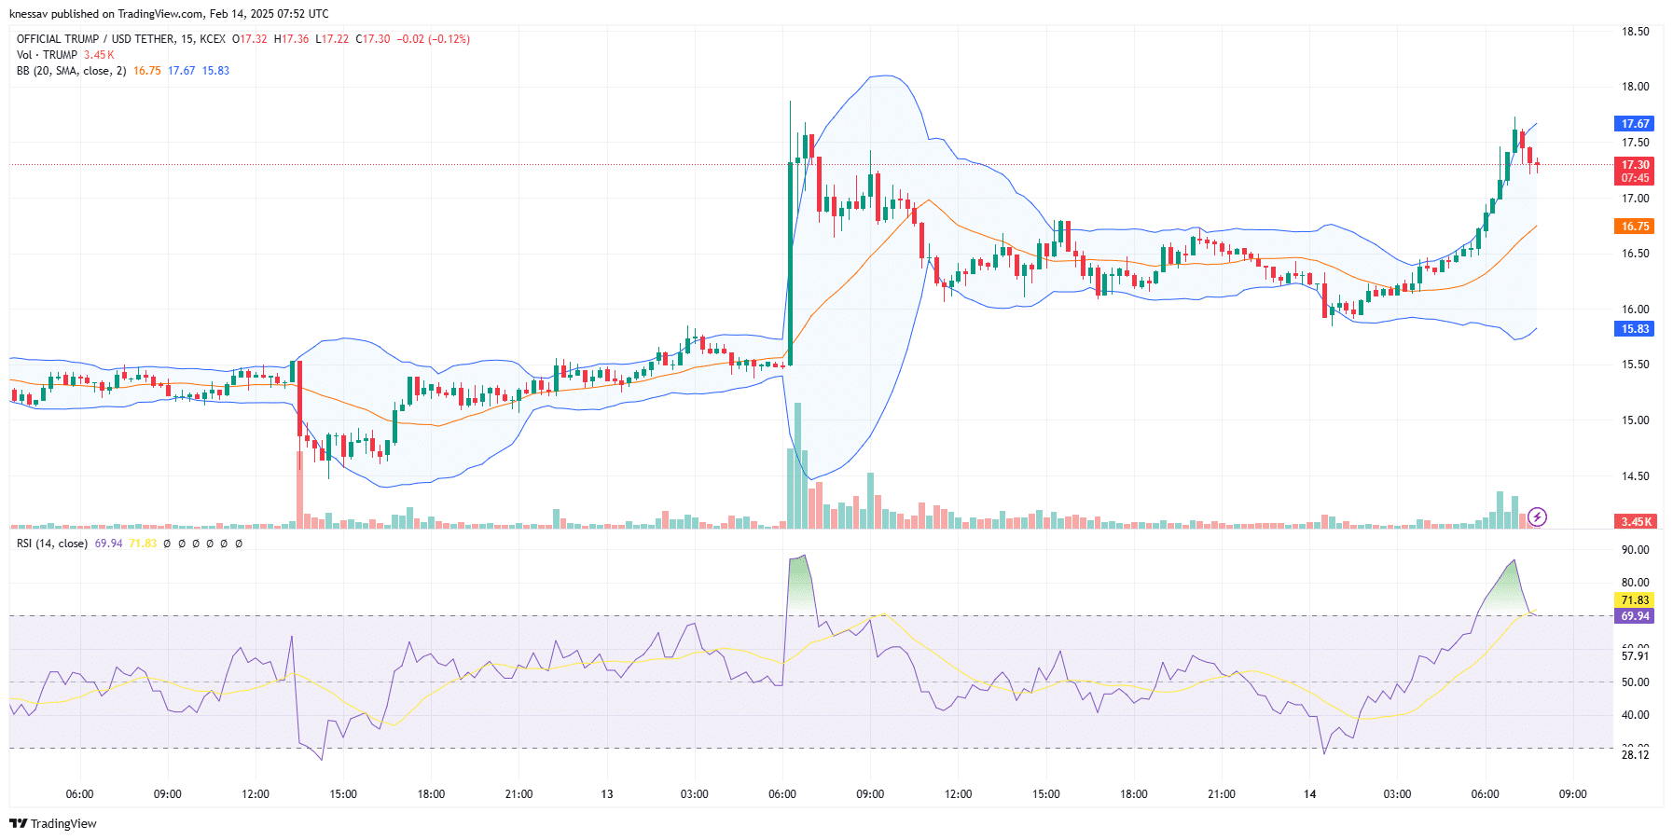Click the high value H17.36
Viewport: 1673px width, 840px height.
click(x=291, y=39)
